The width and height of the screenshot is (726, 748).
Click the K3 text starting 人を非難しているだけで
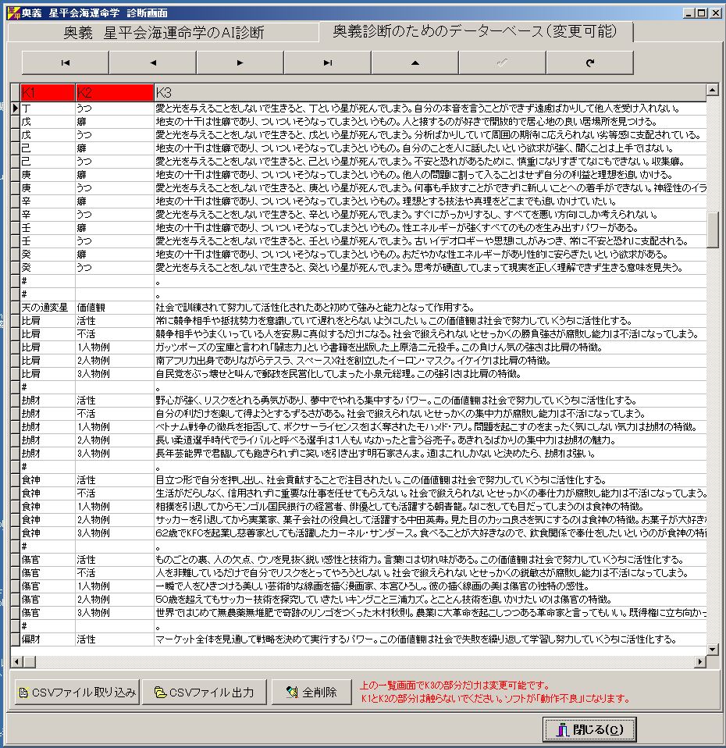[x=422, y=573]
